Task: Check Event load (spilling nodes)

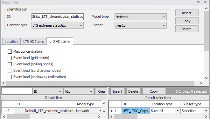Action: 10,64
